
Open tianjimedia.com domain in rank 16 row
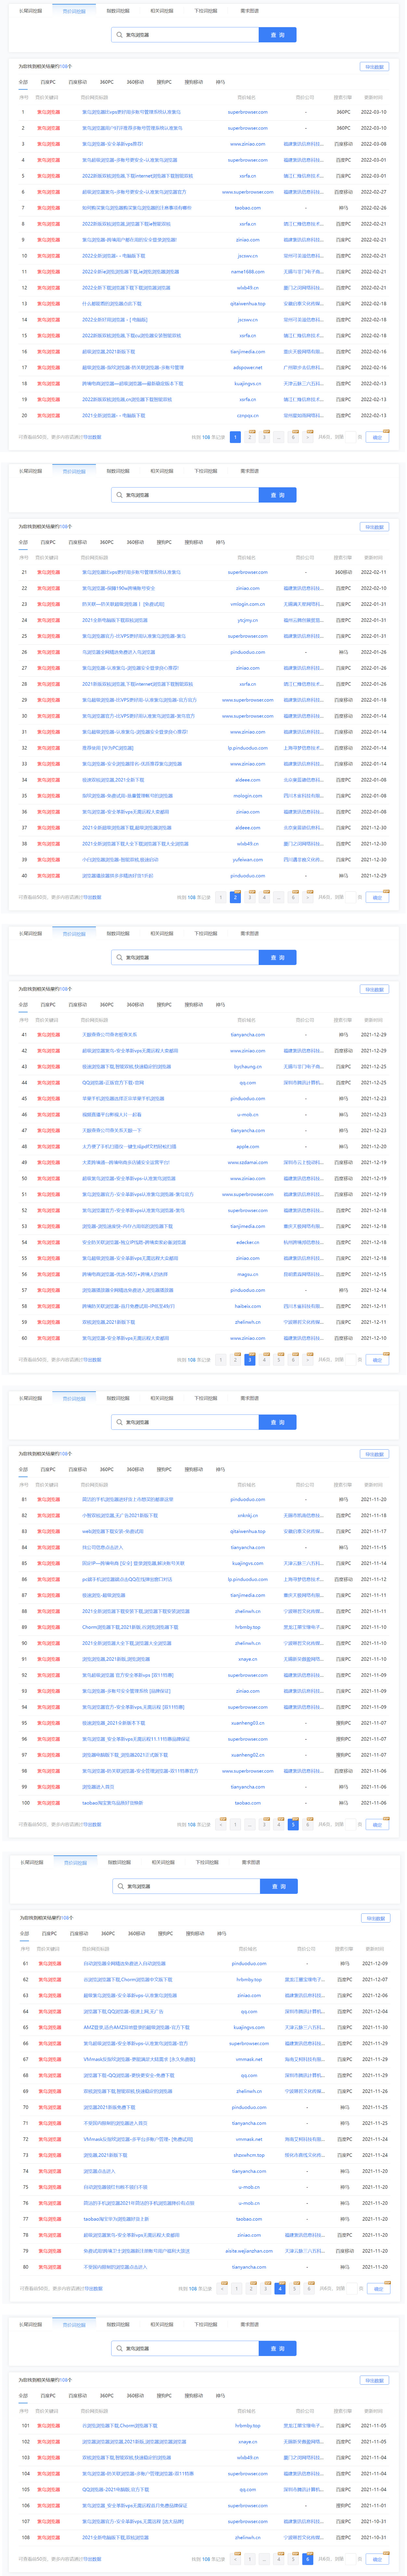247,352
